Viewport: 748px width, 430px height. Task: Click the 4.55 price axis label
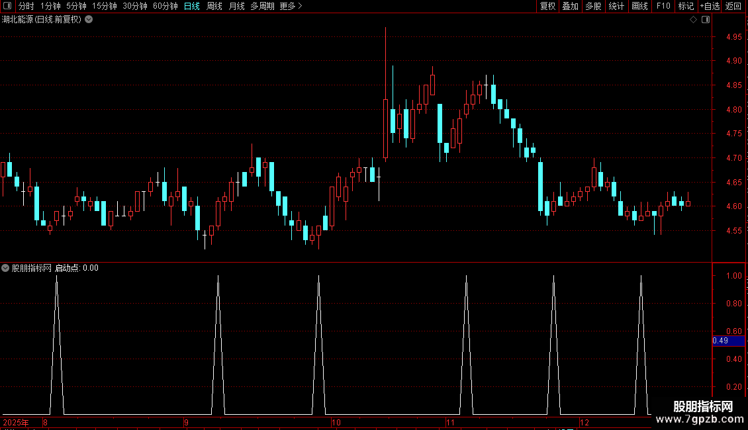(x=733, y=231)
